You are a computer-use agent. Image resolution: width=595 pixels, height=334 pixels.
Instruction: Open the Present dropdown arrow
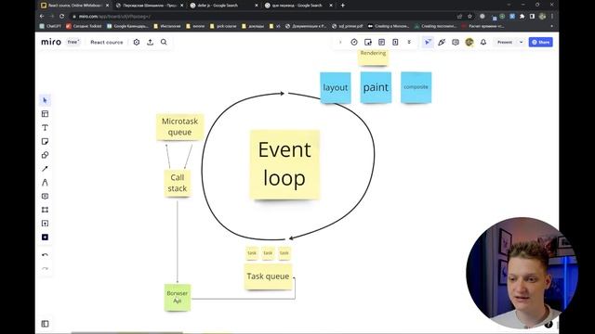(x=521, y=42)
